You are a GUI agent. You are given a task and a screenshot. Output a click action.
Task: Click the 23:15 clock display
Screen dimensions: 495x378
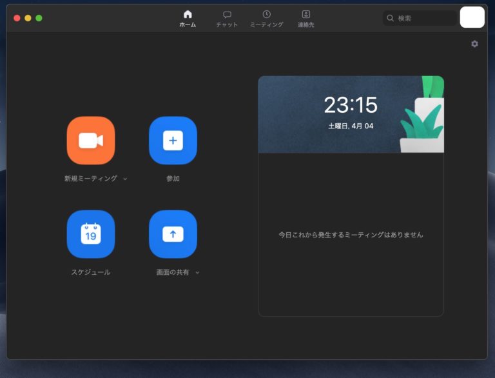click(x=351, y=105)
